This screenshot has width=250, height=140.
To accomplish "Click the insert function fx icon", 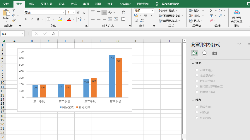I will [54, 34].
